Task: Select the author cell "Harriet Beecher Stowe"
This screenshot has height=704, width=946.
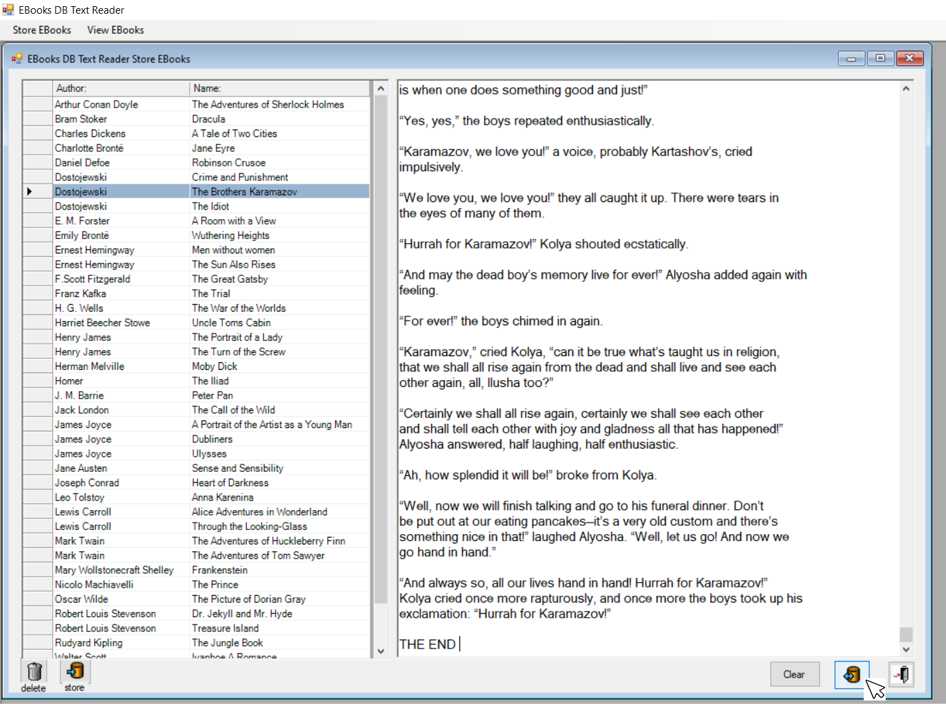Action: click(x=121, y=323)
